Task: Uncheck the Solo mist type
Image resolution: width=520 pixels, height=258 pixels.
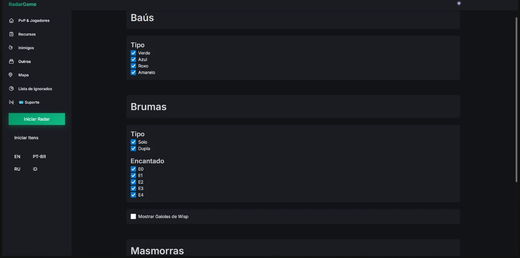Action: point(133,142)
